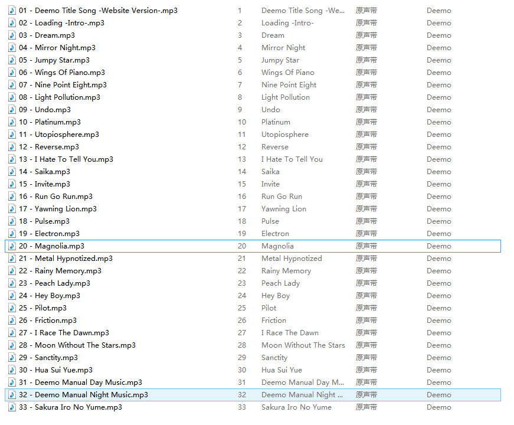Click the music icon of 33 - Sakura Iro No Yume
The image size is (514, 425).
pos(12,407)
